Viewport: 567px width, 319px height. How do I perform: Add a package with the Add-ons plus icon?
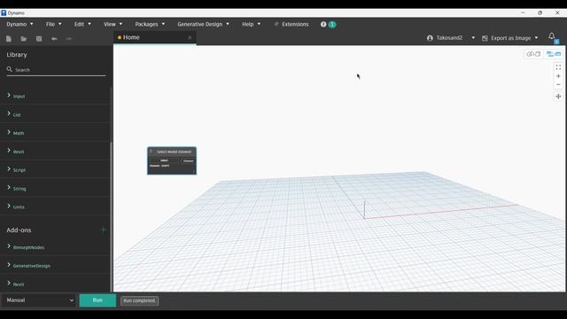103,230
